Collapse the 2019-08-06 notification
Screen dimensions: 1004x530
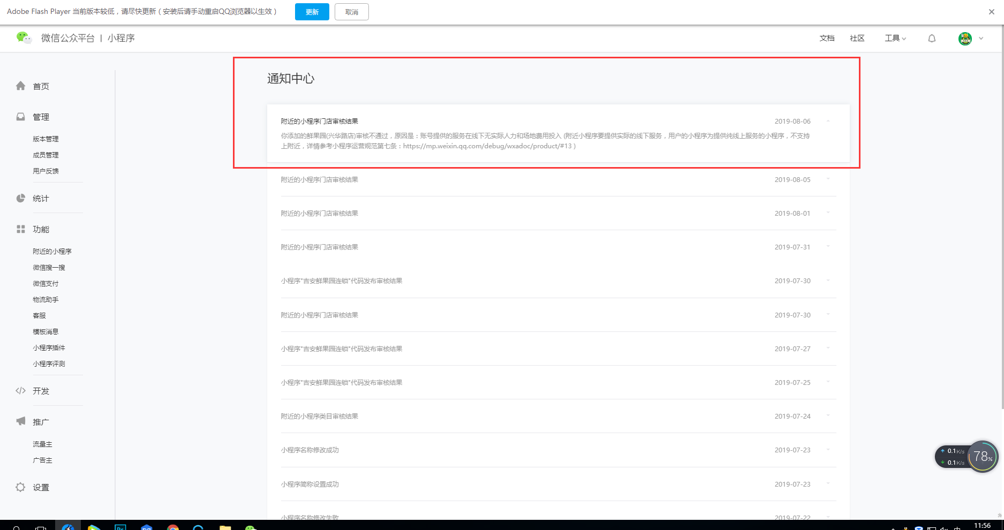828,121
